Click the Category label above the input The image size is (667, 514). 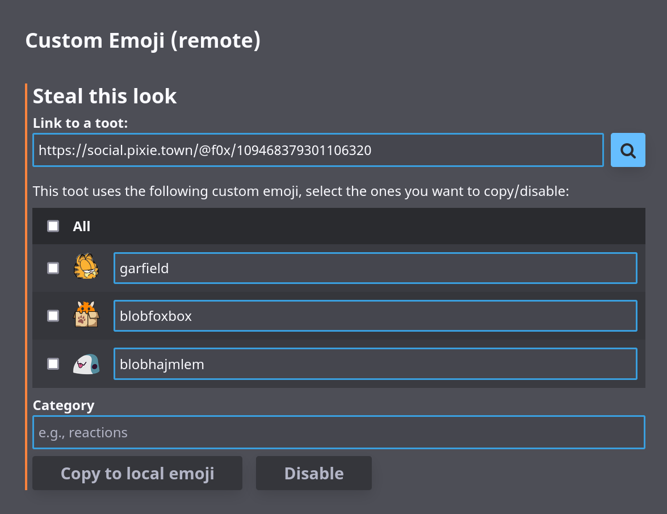coord(64,405)
